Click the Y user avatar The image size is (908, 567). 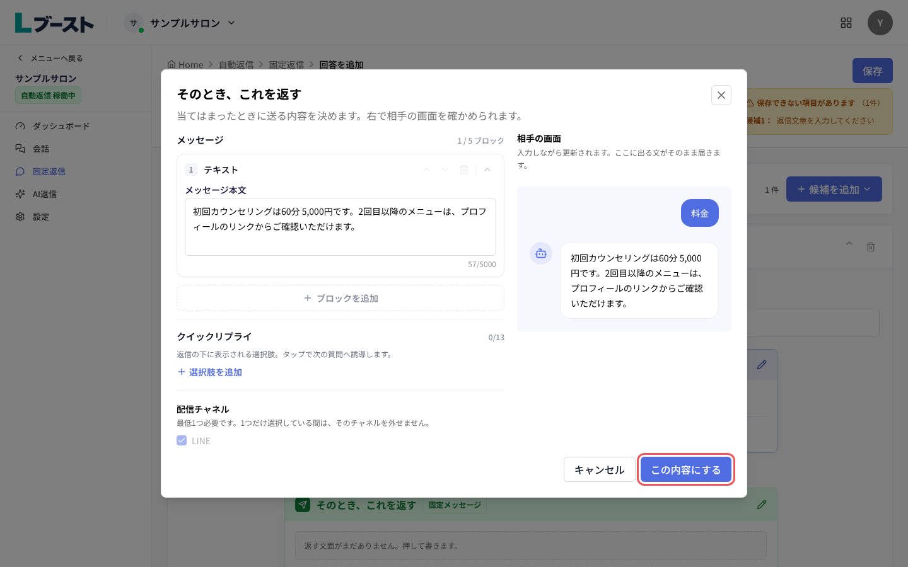point(880,23)
